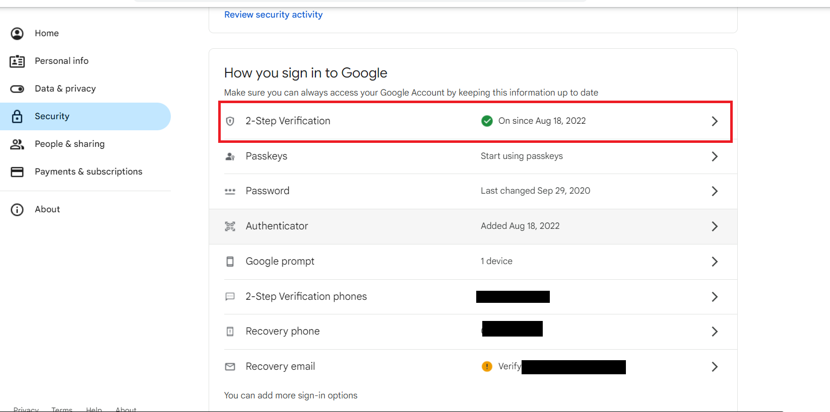Click the 2-Step Verification phones label
The image size is (830, 412).
tap(306, 296)
